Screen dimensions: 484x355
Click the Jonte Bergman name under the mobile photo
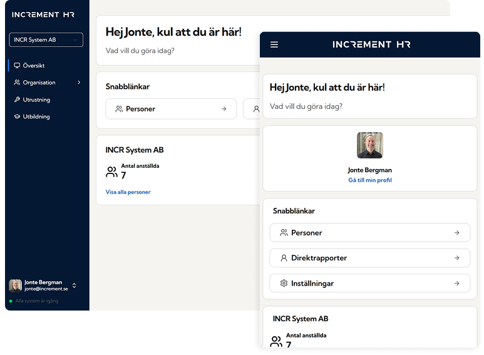(x=370, y=170)
